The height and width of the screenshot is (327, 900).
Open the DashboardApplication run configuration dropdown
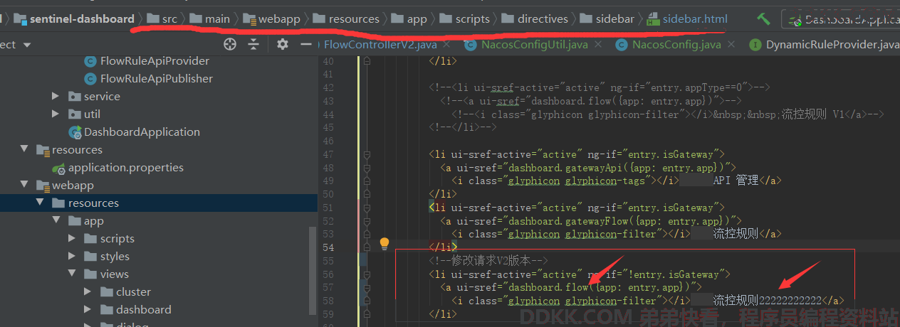pos(840,19)
